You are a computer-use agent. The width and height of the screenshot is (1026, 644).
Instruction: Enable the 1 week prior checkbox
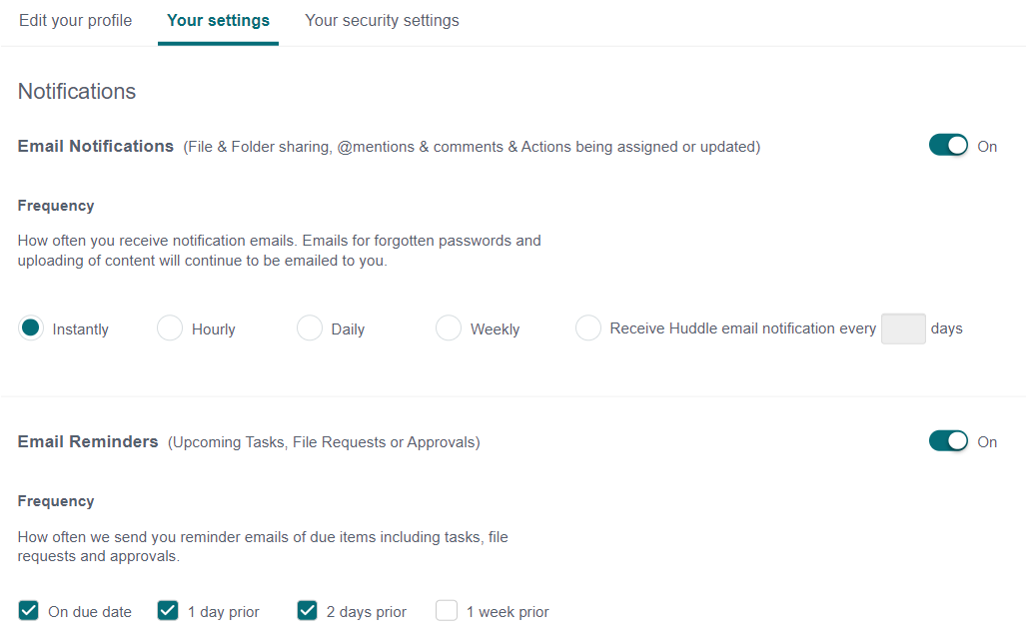(447, 611)
